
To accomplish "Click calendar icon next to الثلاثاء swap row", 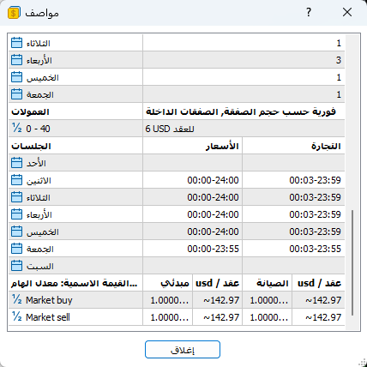I will [x=16, y=43].
